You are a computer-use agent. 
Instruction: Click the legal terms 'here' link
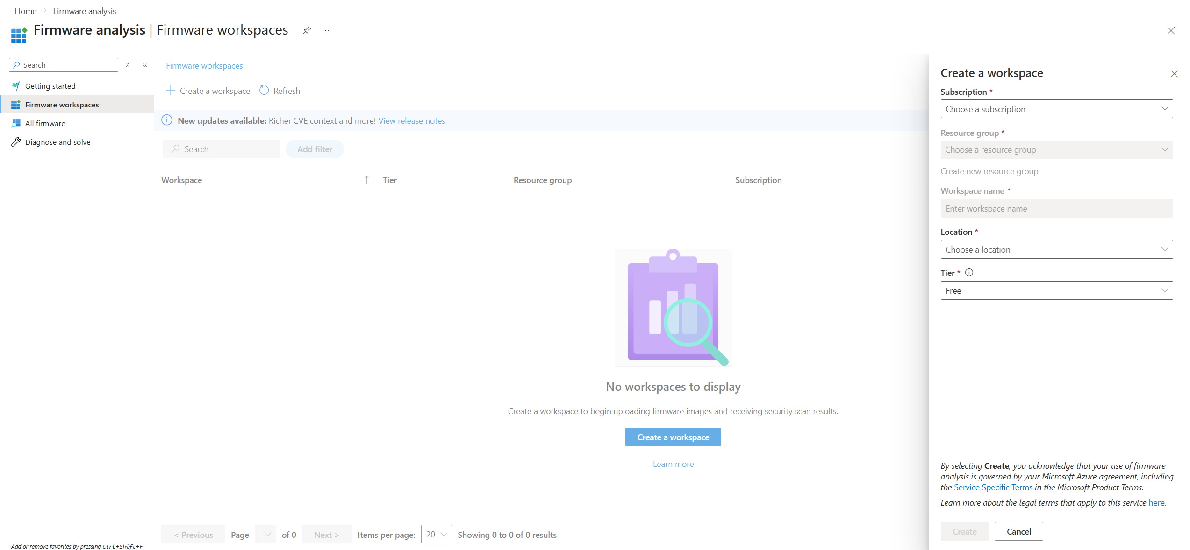click(1157, 503)
